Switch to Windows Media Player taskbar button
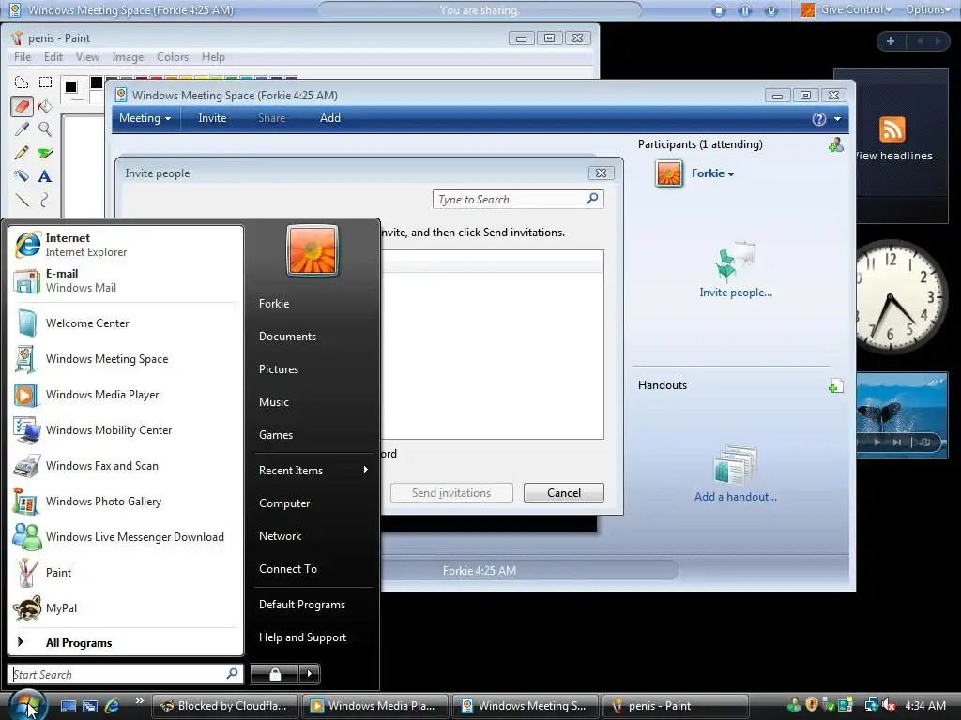 [x=375, y=706]
